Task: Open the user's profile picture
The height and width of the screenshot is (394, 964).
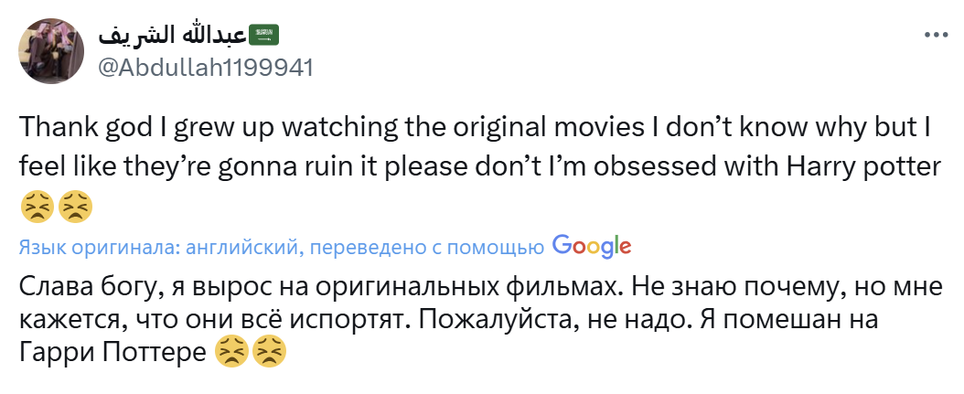Action: click(x=53, y=50)
